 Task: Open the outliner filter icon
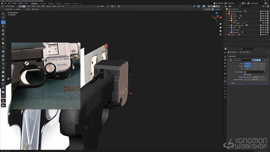coord(264,6)
